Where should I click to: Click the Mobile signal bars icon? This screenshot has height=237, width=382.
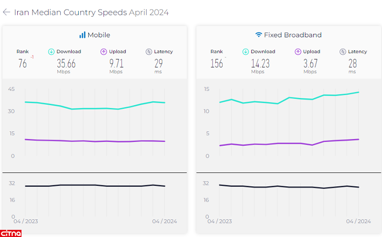click(82, 35)
